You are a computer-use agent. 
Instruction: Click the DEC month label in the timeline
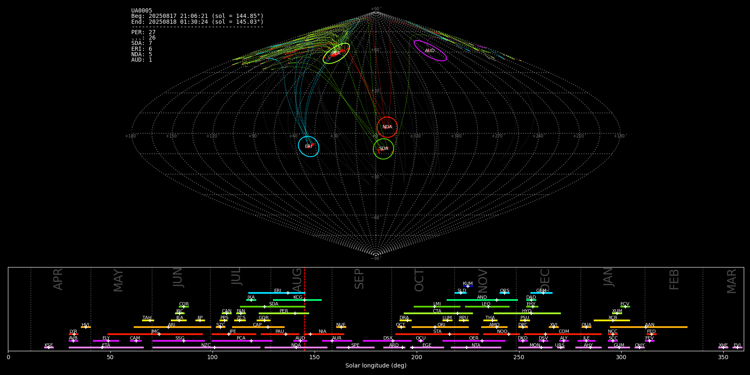[545, 280]
